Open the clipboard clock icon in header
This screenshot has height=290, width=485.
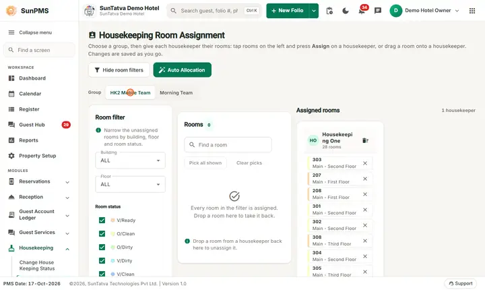pyautogui.click(x=329, y=11)
